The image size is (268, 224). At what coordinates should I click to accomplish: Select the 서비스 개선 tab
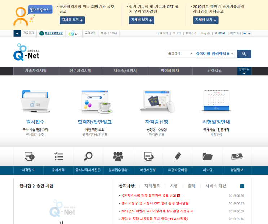[216, 186]
